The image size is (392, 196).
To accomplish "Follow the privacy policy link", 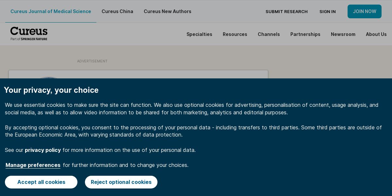I will coord(43,150).
